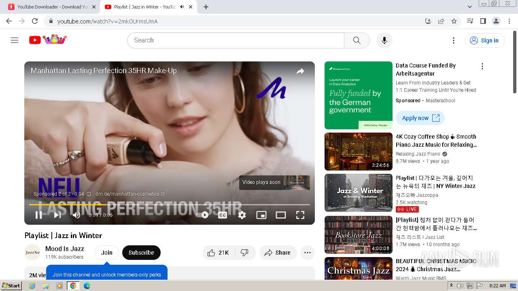Screen dimensions: 518x291
Task: Skip to next video with Next button
Action: click(57, 215)
